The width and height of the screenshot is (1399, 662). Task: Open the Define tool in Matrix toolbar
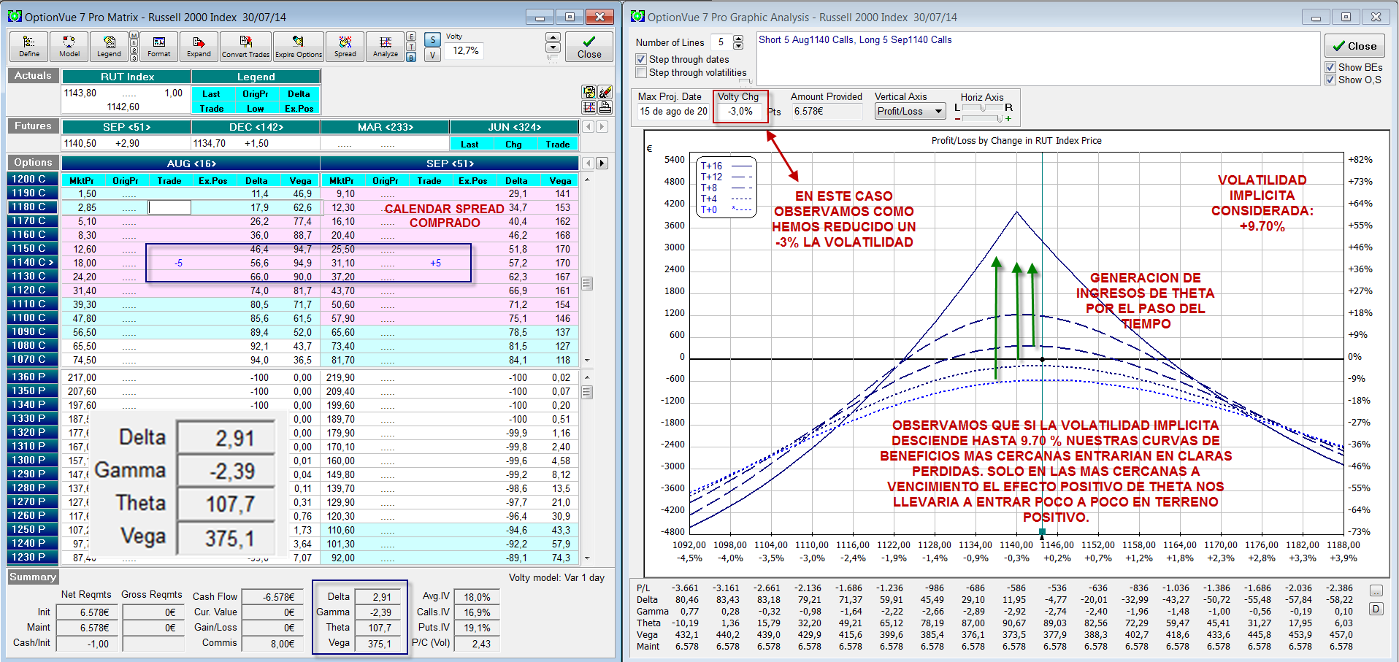(x=29, y=46)
